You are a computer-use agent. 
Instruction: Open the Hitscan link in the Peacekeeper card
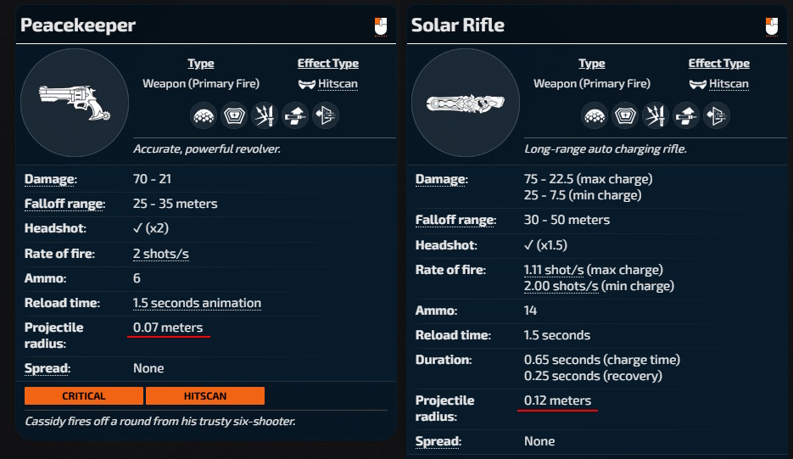tap(338, 84)
